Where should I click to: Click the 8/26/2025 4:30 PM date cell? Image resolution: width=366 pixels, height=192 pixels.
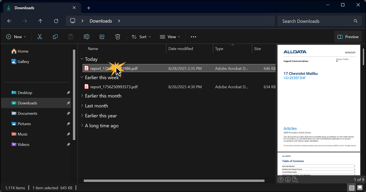point(185,87)
